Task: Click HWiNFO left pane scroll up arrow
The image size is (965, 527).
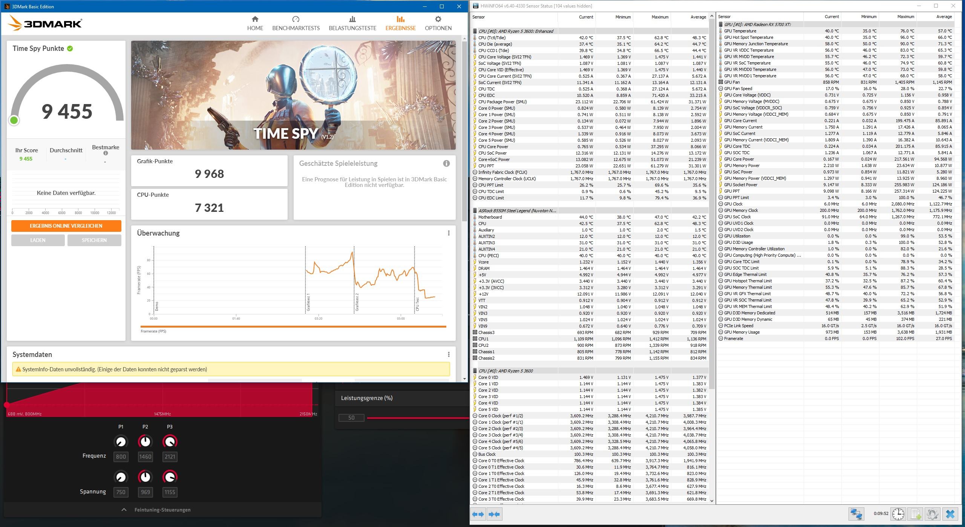Action: pyautogui.click(x=712, y=16)
